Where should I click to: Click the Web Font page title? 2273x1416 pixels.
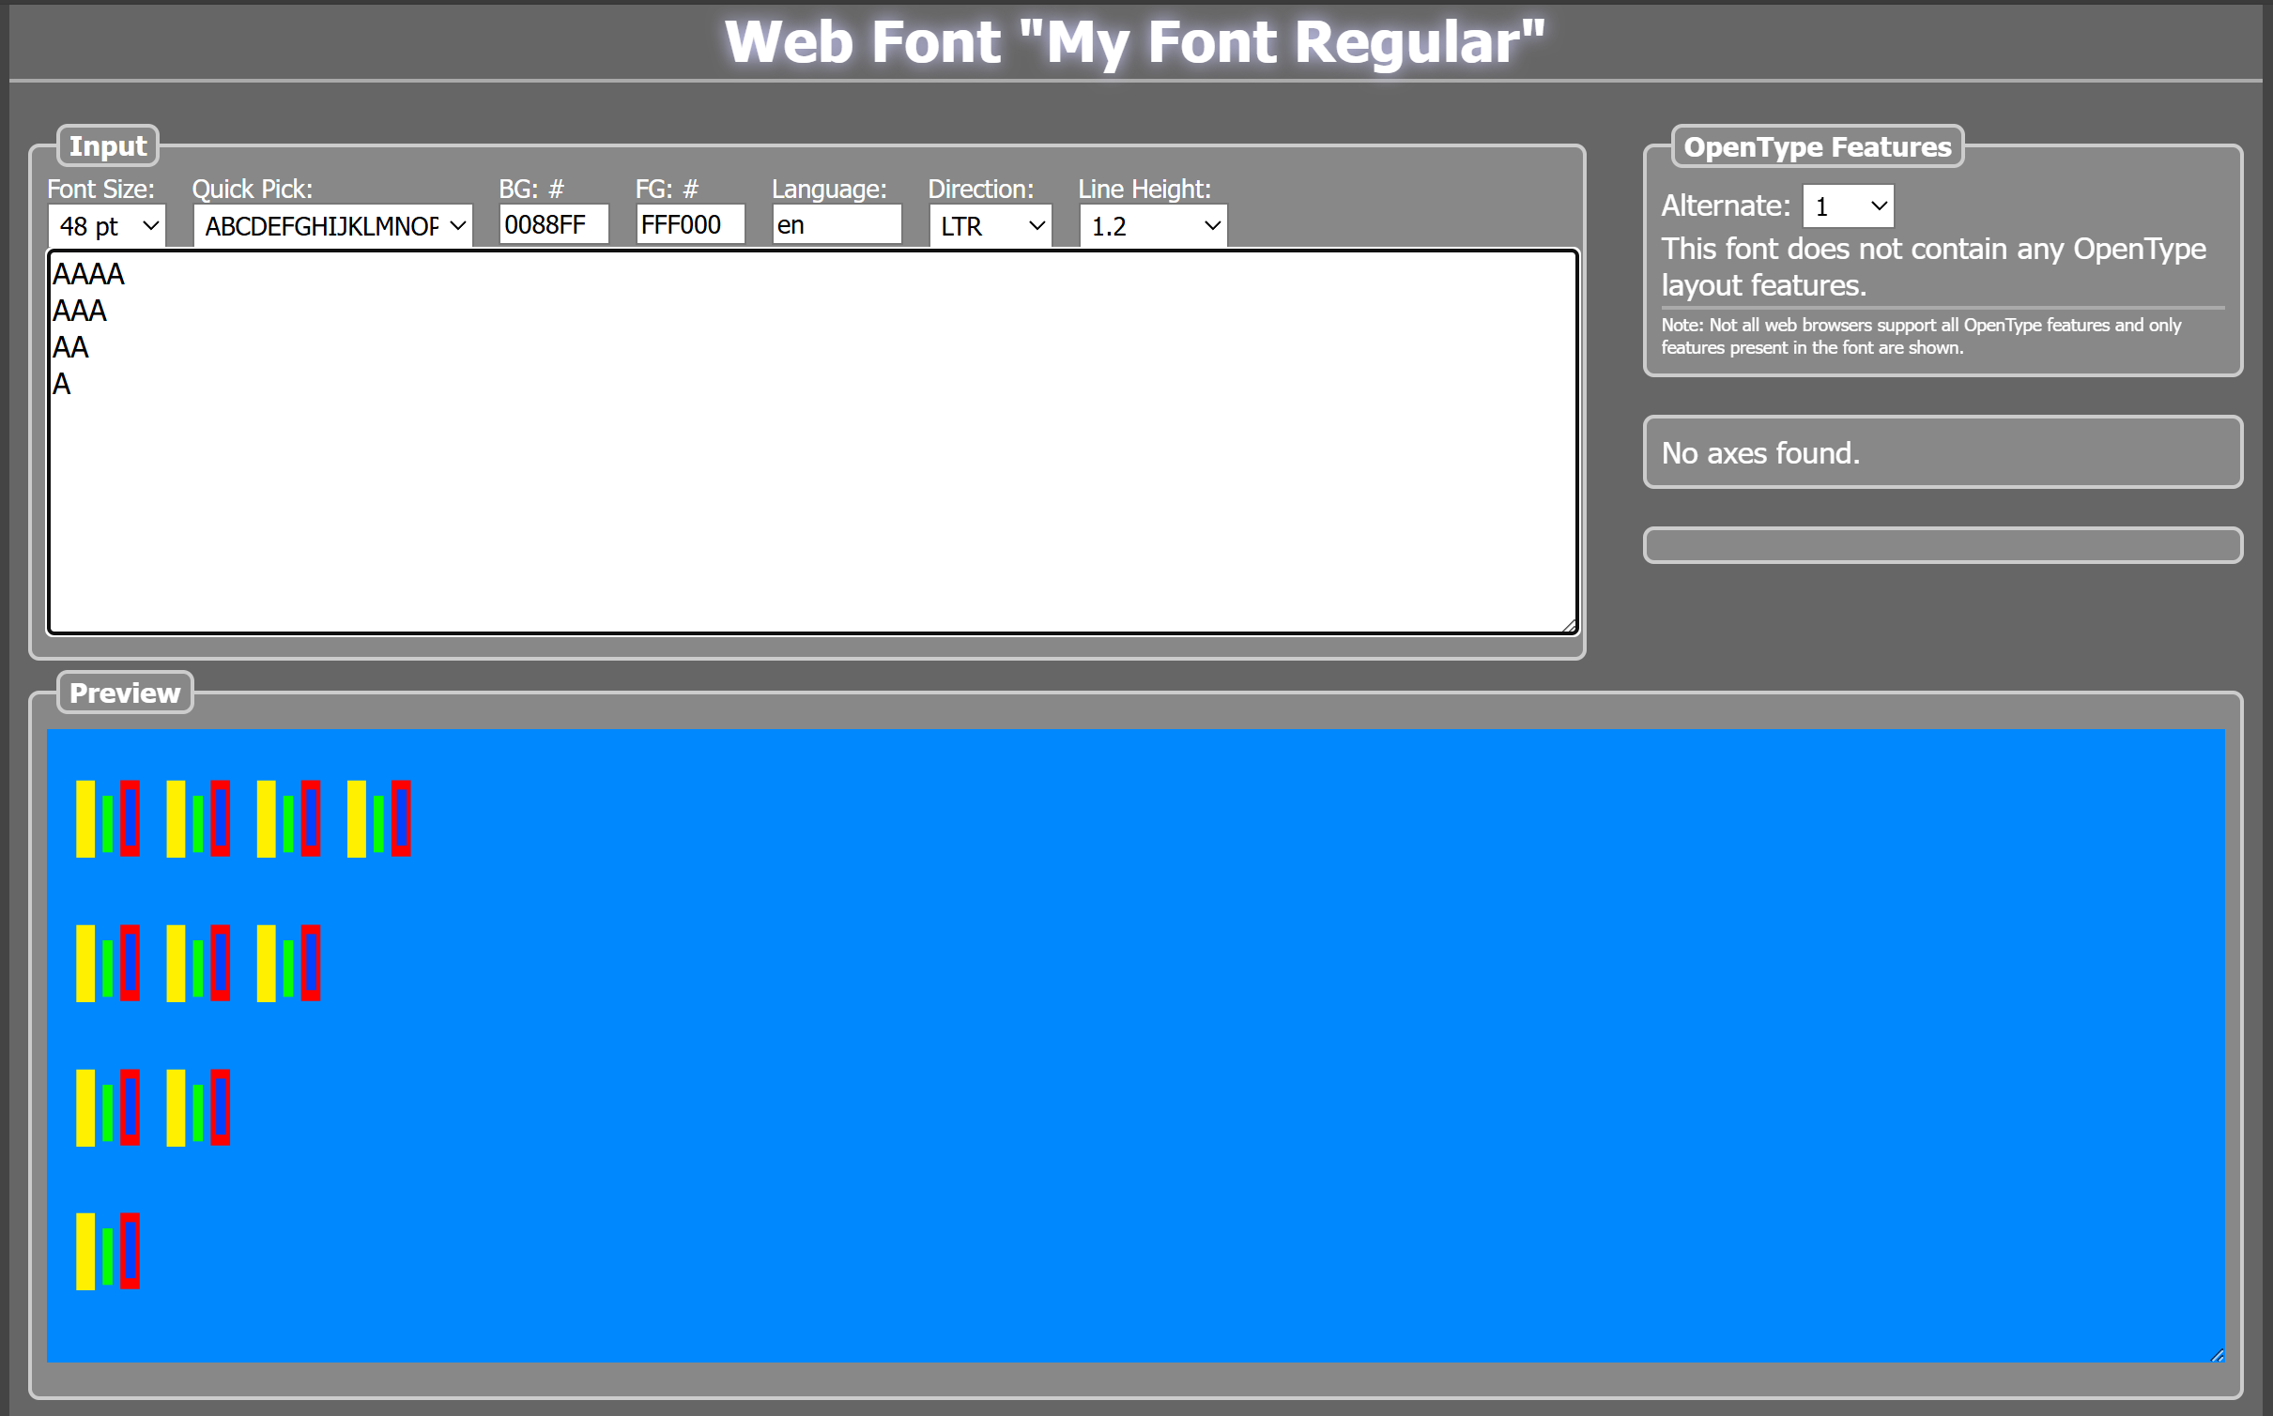[1134, 42]
